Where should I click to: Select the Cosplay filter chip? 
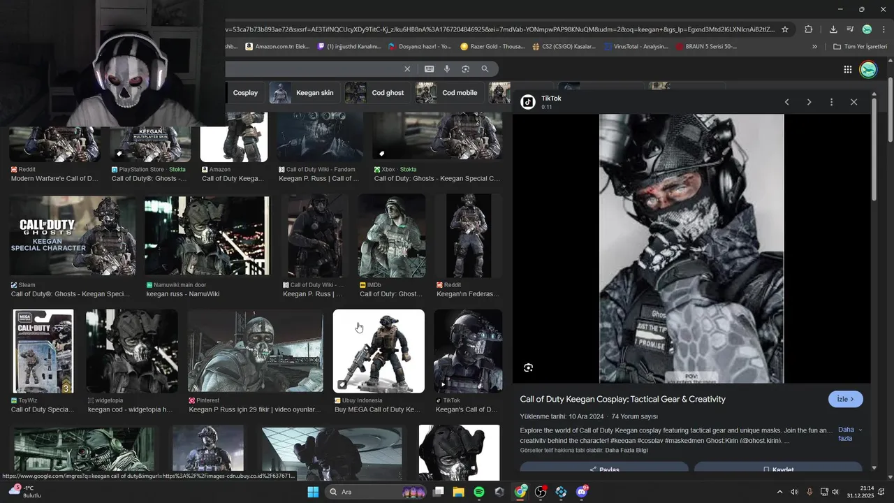(245, 93)
